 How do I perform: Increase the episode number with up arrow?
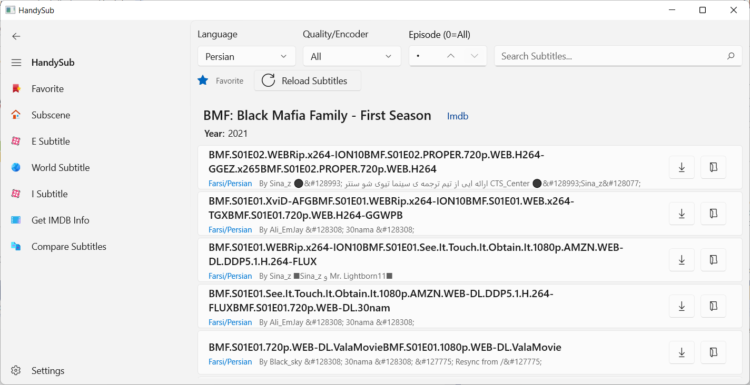click(x=451, y=56)
